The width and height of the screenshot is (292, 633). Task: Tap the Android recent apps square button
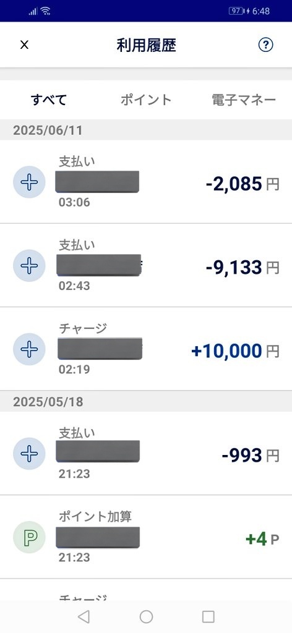(x=208, y=616)
